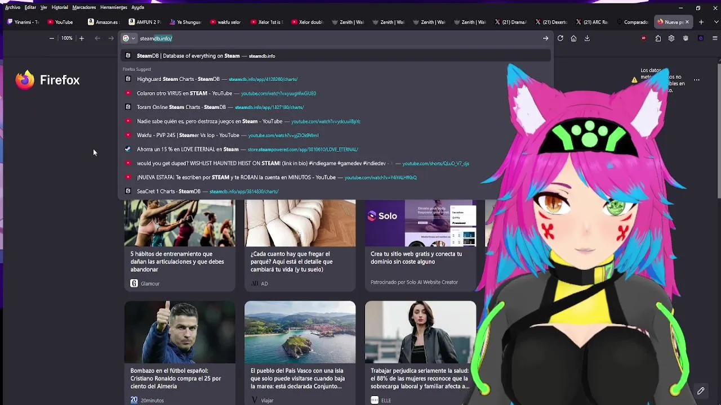Viewport: 721px width, 405px height.
Task: Open the Editar menu
Action: point(30,7)
